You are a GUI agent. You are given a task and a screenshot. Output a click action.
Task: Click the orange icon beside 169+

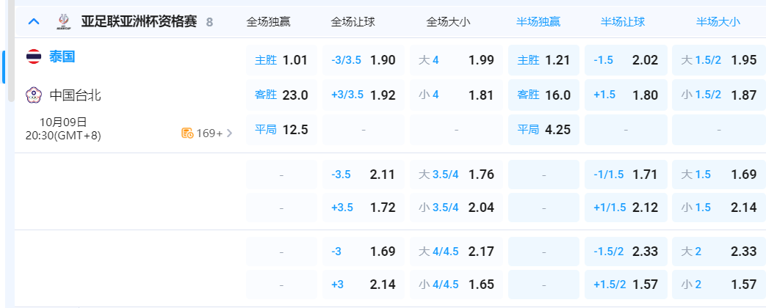tap(187, 133)
